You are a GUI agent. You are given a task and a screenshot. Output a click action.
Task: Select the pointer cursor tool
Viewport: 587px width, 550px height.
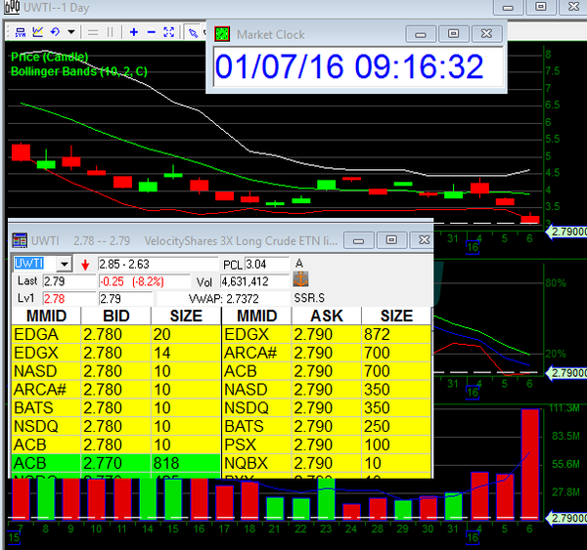pos(195,31)
